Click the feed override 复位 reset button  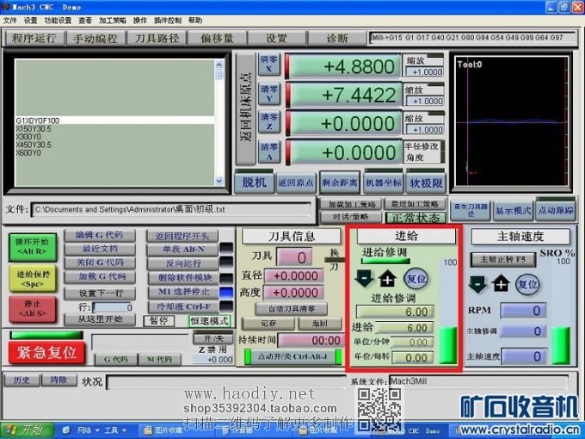pos(416,279)
